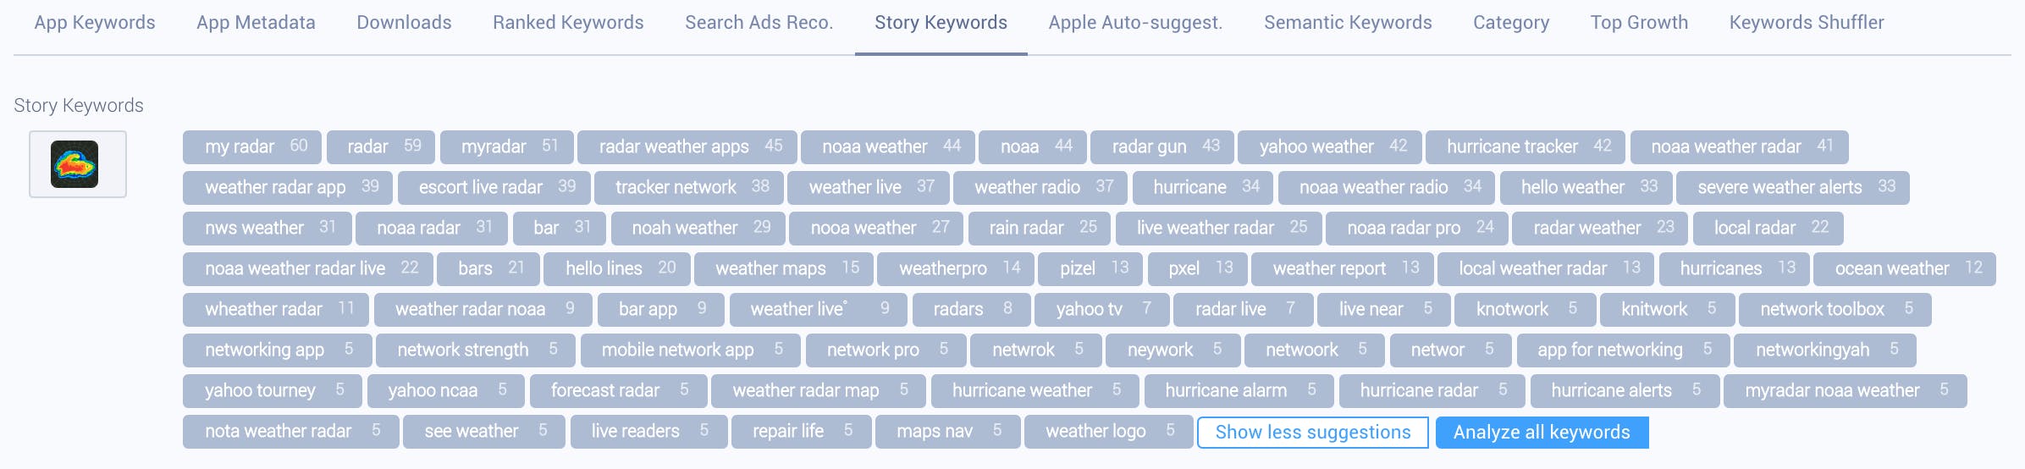The width and height of the screenshot is (2025, 469).
Task: Switch to the App Metadata tab
Action: (x=256, y=23)
